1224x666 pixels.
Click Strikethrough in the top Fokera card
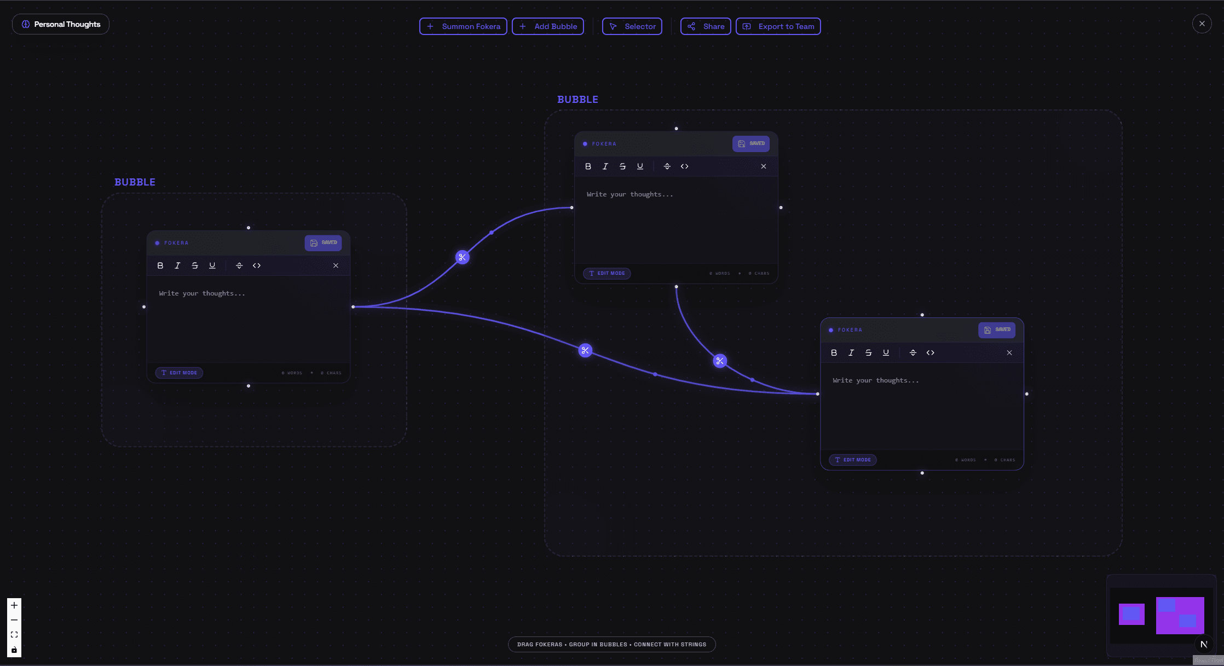tap(622, 166)
